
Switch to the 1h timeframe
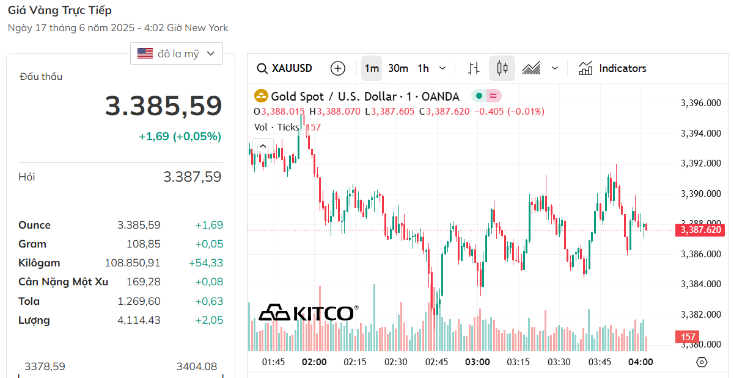click(x=423, y=68)
